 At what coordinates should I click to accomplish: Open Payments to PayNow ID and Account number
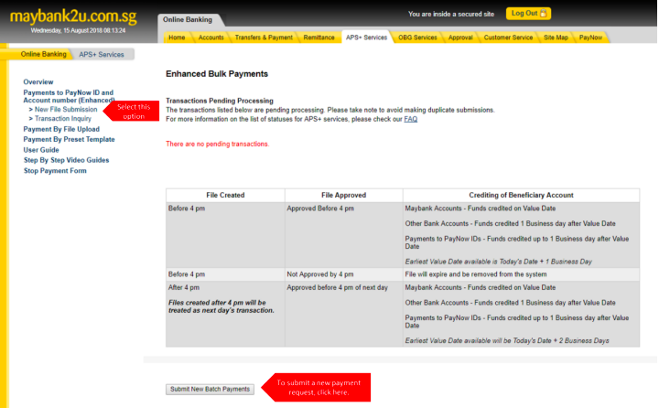point(69,96)
